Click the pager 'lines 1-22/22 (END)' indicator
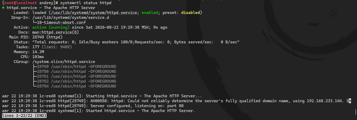Screen dimensions: 357x120 point(24,116)
